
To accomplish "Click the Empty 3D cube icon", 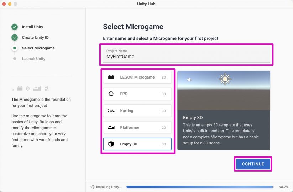I will click(x=111, y=144).
